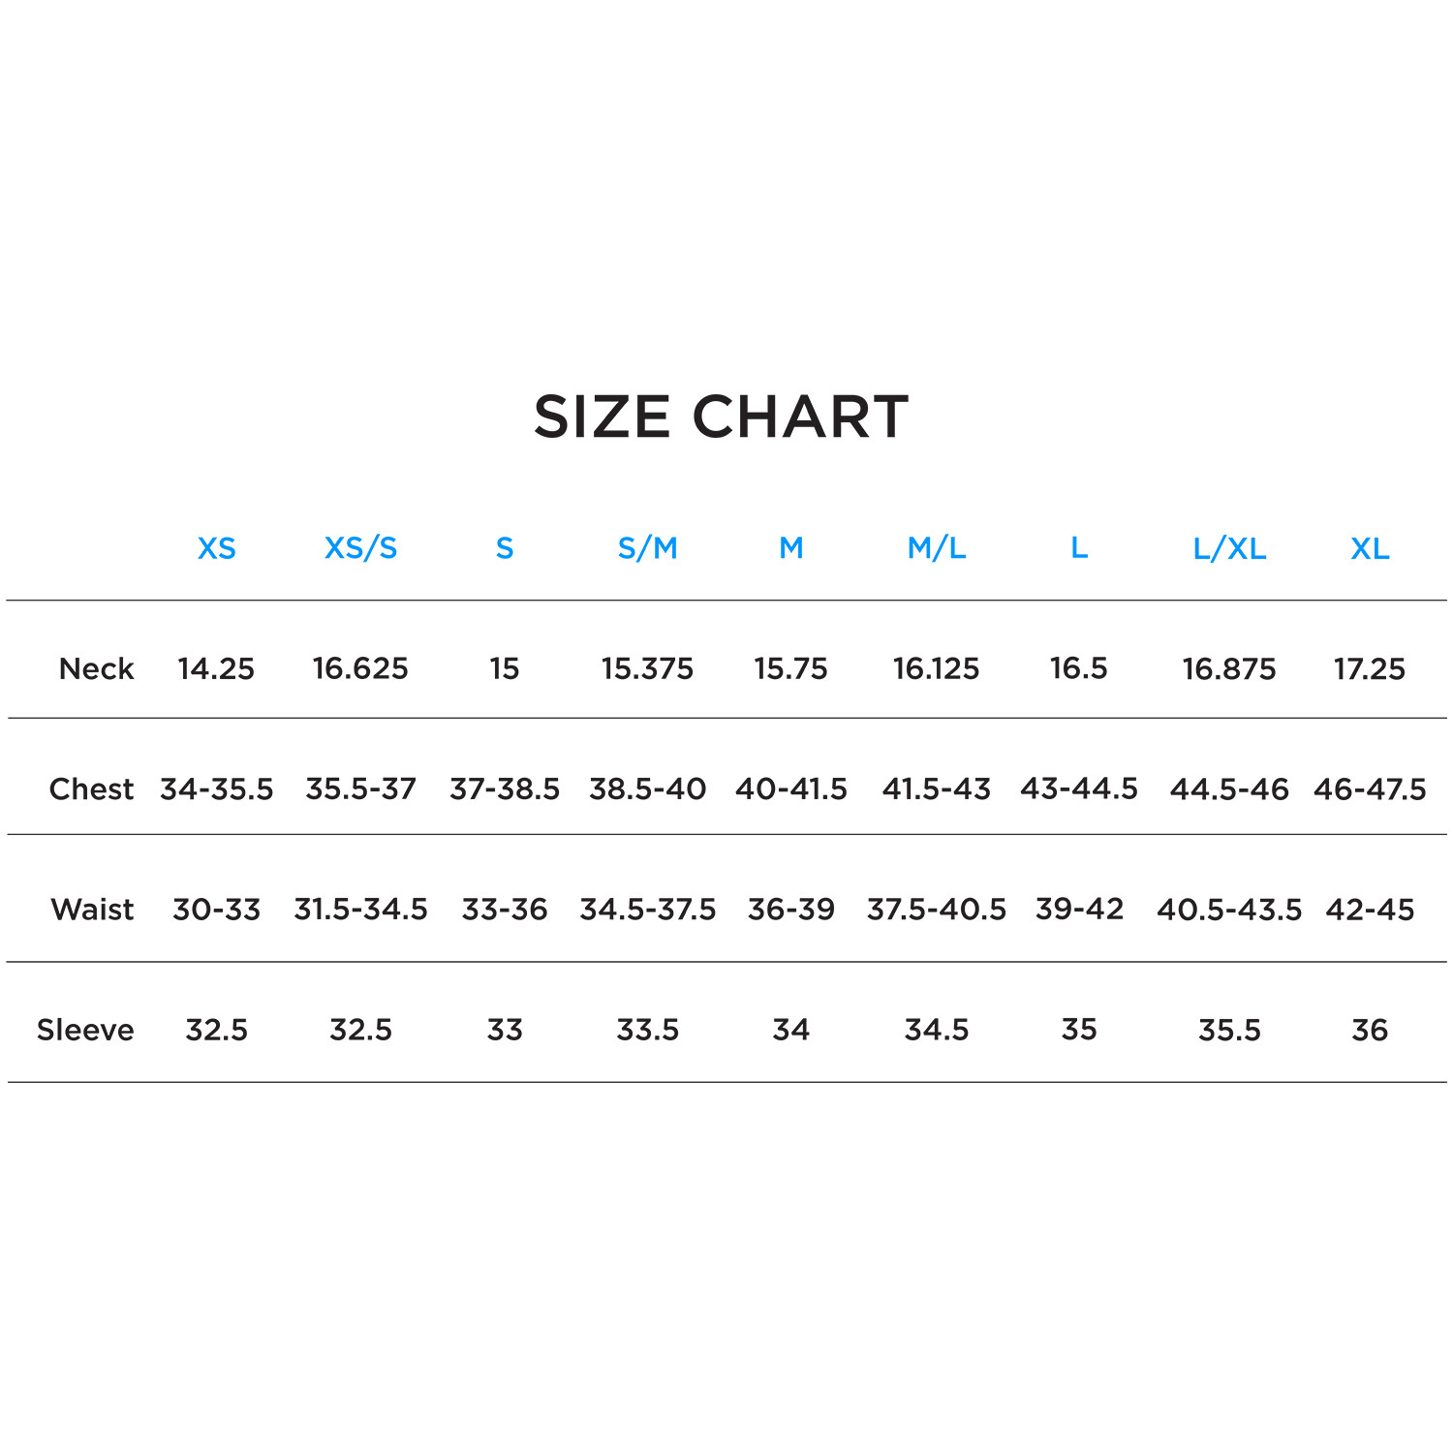This screenshot has height=1453, width=1453.
Task: Select the Chest row label
Action: [x=91, y=788]
